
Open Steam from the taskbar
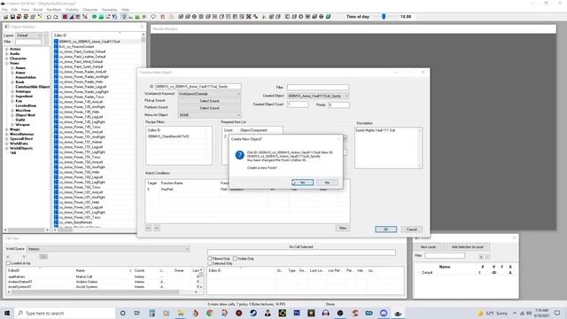click(253, 313)
